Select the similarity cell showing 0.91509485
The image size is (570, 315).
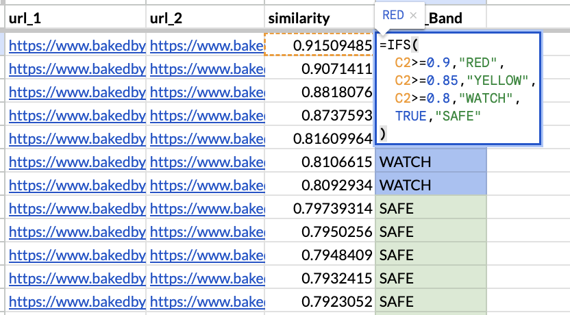[x=319, y=45]
